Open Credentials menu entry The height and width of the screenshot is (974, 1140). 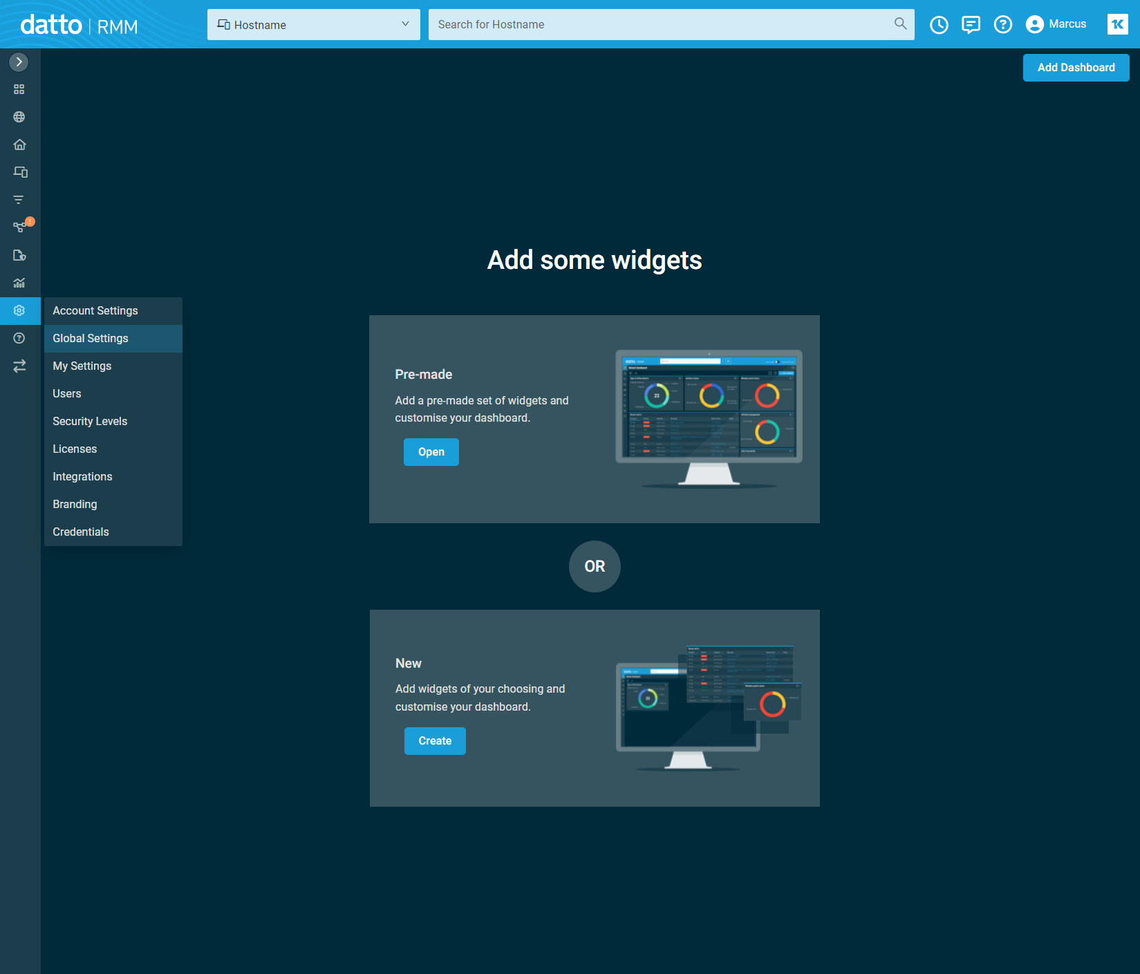pyautogui.click(x=113, y=532)
